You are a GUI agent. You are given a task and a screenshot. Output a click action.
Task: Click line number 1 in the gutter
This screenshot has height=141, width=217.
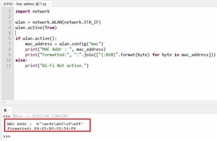(9, 11)
